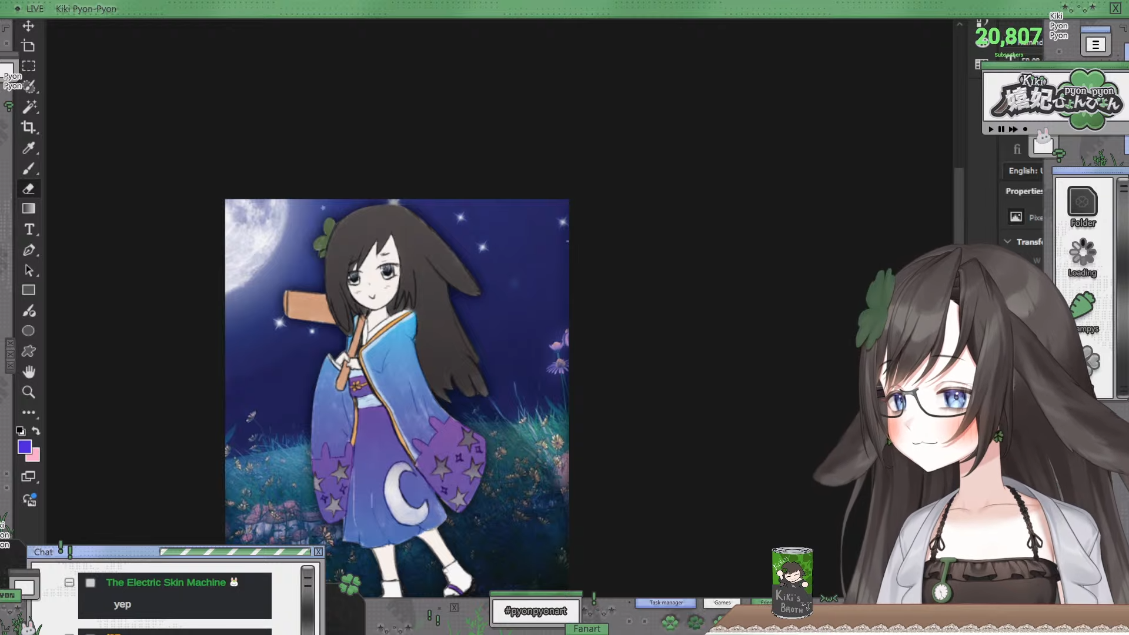The height and width of the screenshot is (635, 1129).
Task: Select the Pen tool
Action: pos(29,250)
